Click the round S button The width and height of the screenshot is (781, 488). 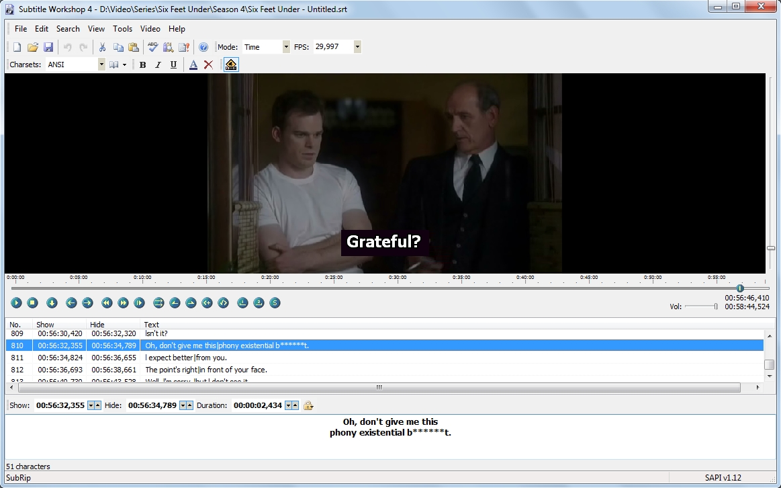tap(275, 302)
